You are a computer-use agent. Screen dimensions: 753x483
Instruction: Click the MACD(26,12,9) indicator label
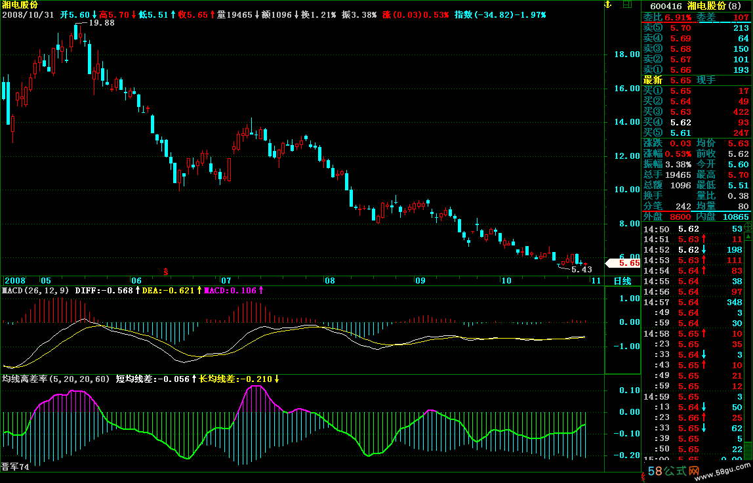35,290
